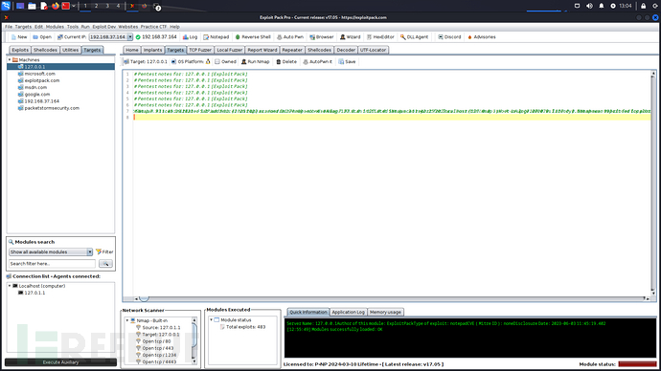Click the editor horizontal scrollbar thumb

(144, 298)
